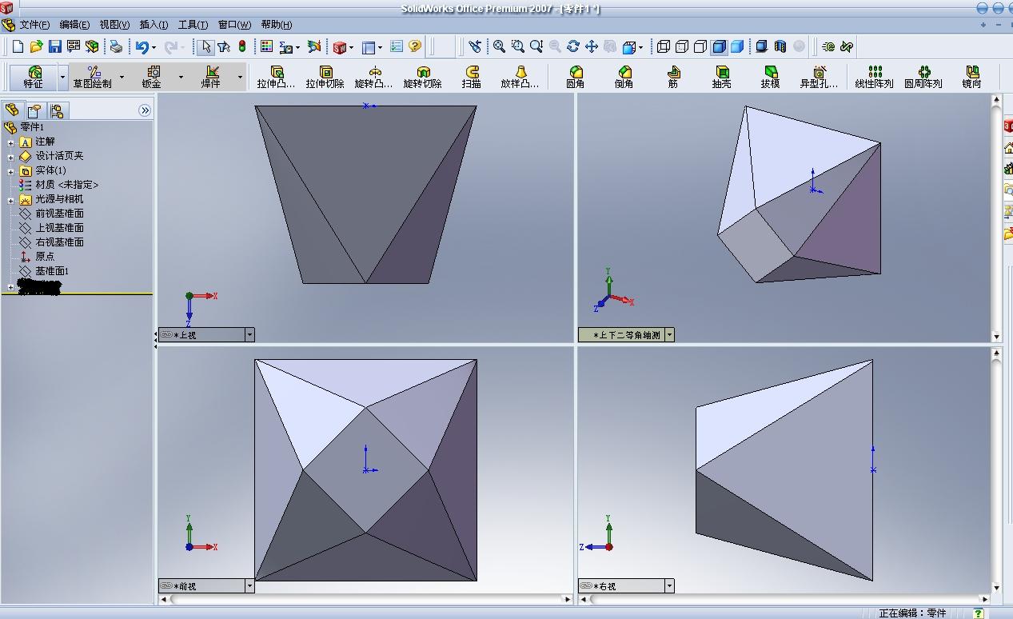The image size is (1013, 619).
Task: Expand the 注解 tree node
Action: (x=11, y=142)
